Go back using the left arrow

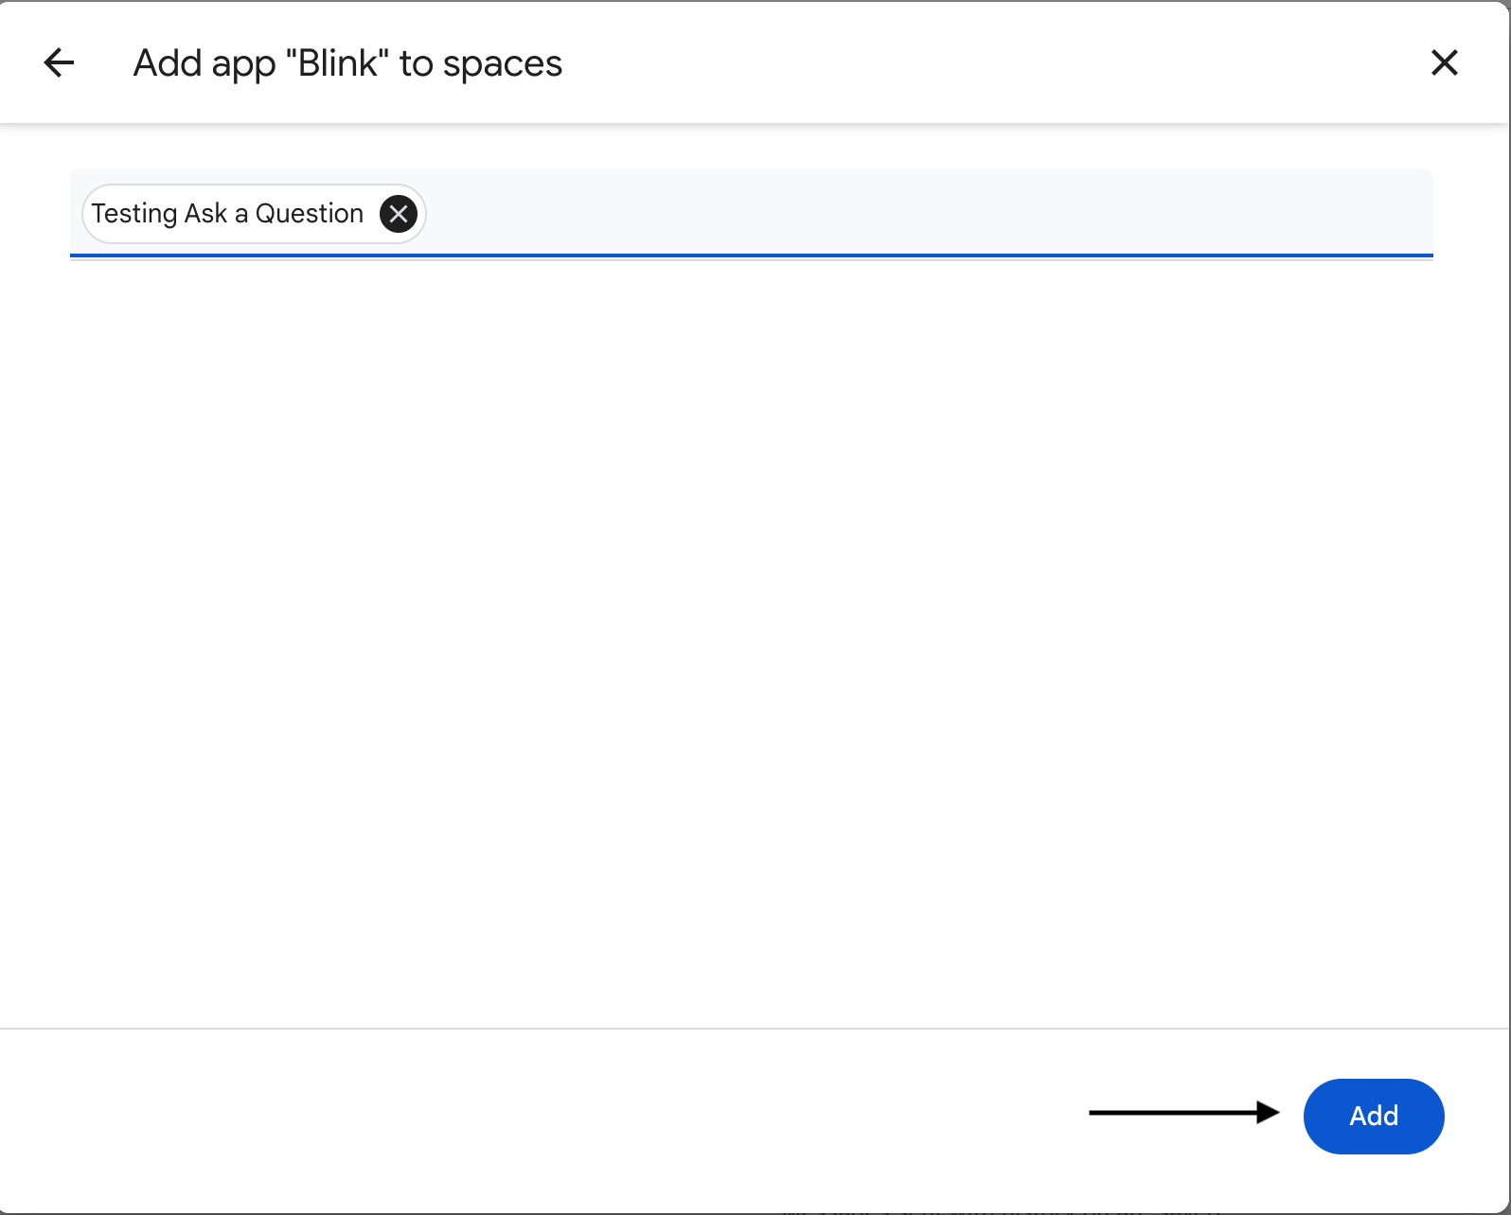coord(59,62)
